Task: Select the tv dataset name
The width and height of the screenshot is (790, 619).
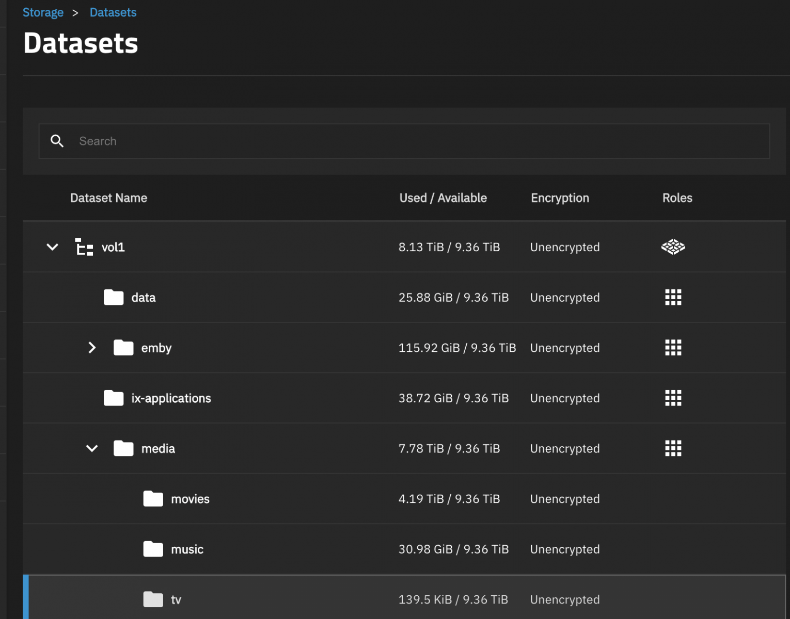Action: [x=176, y=600]
